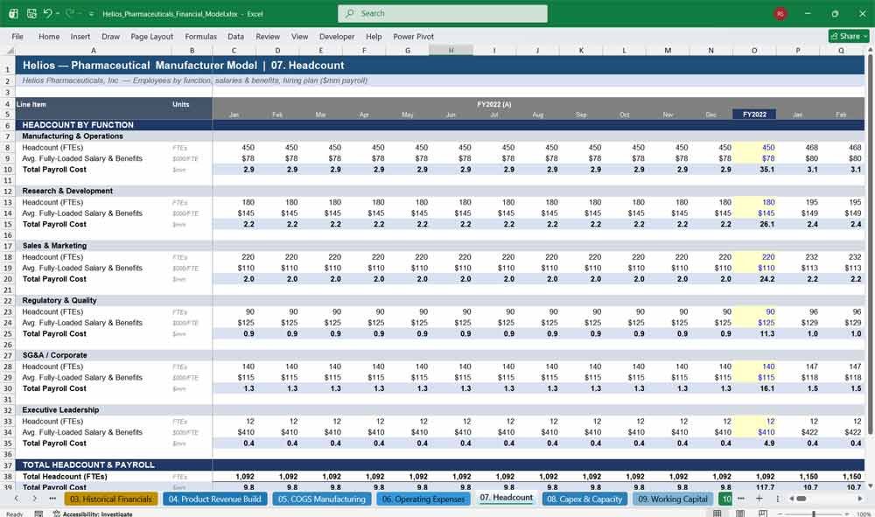Open the Help ribbon tab
Viewport: 875px width, 517px height.
point(374,36)
